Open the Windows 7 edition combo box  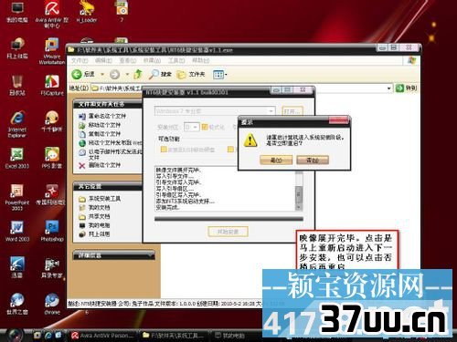pyautogui.click(x=215, y=111)
